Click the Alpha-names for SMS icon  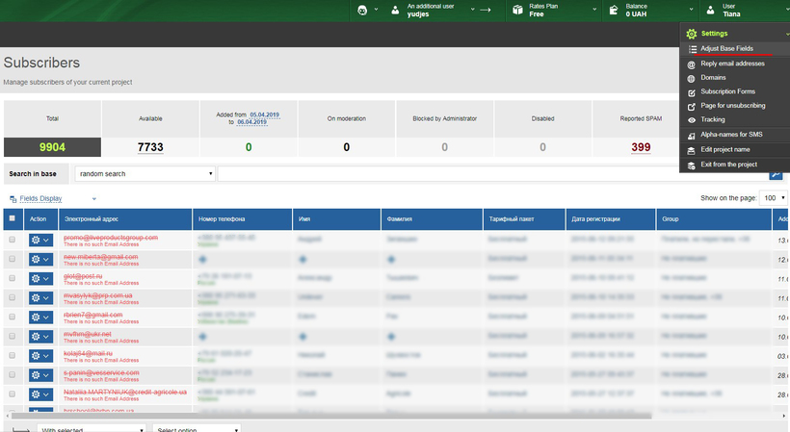tap(692, 136)
